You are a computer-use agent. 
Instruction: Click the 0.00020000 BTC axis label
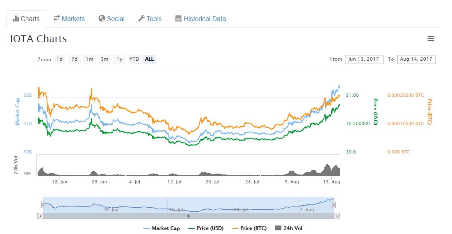coord(405,95)
